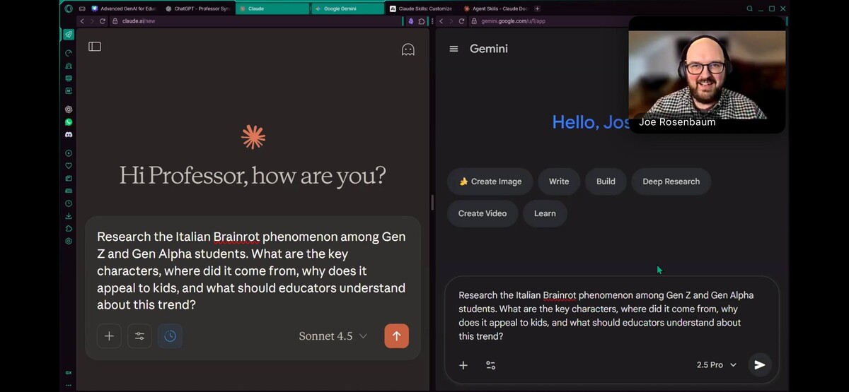Image resolution: width=849 pixels, height=392 pixels.
Task: Open Gemini's tools sliders button
Action: coord(490,365)
